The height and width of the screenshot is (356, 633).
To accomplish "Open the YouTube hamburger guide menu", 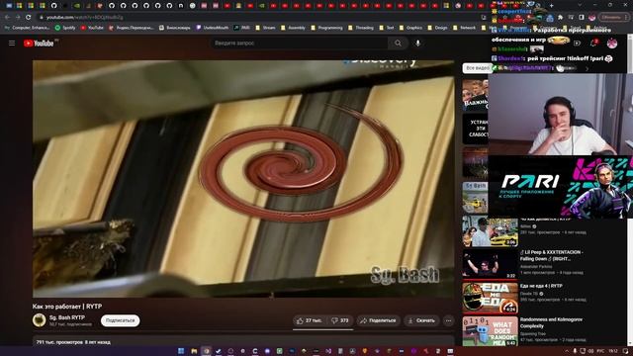I will pos(12,44).
